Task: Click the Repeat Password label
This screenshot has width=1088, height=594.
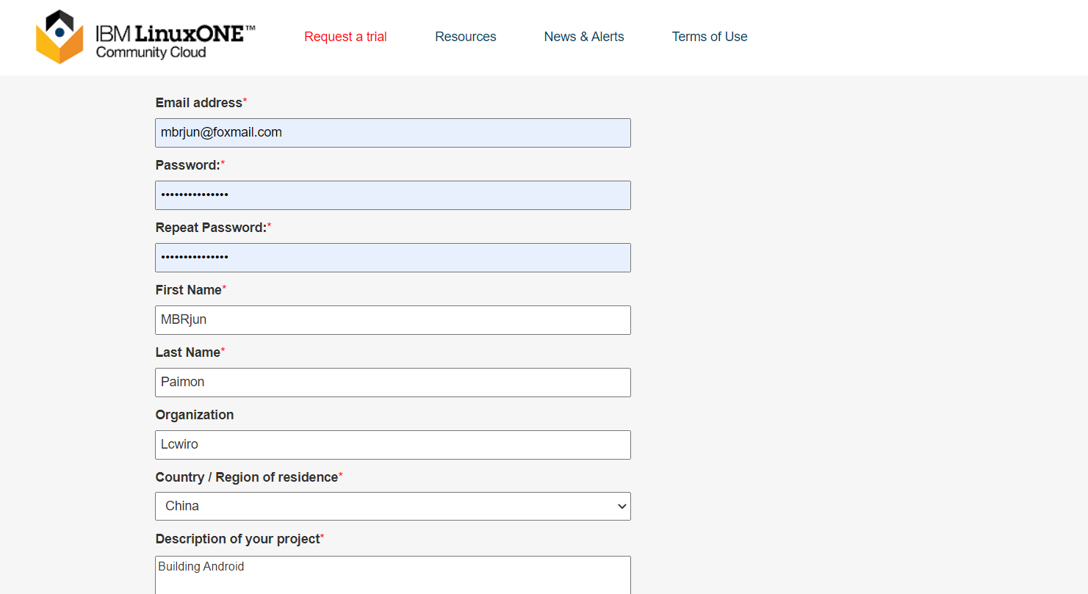Action: 210,228
